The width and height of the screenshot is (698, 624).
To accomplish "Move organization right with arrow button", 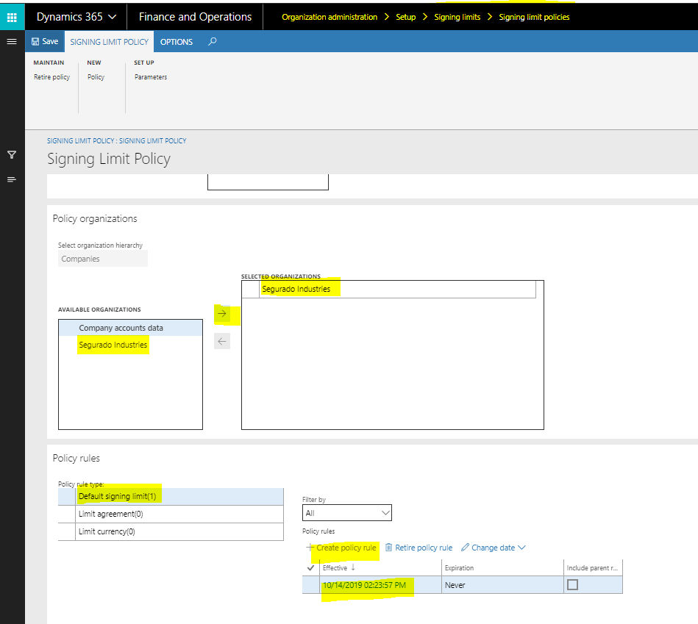I will 222,314.
